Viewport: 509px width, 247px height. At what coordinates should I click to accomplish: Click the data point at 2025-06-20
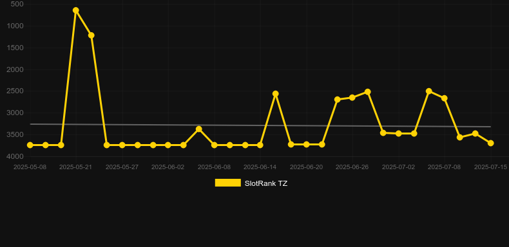point(307,144)
